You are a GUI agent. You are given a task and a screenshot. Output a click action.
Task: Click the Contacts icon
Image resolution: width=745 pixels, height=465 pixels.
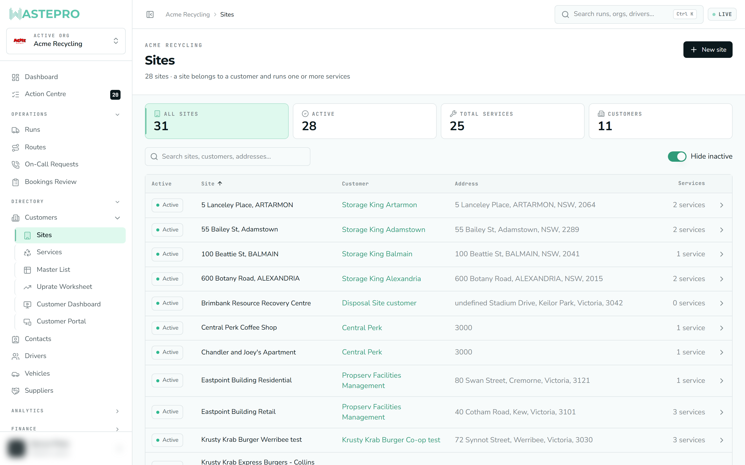(16, 339)
